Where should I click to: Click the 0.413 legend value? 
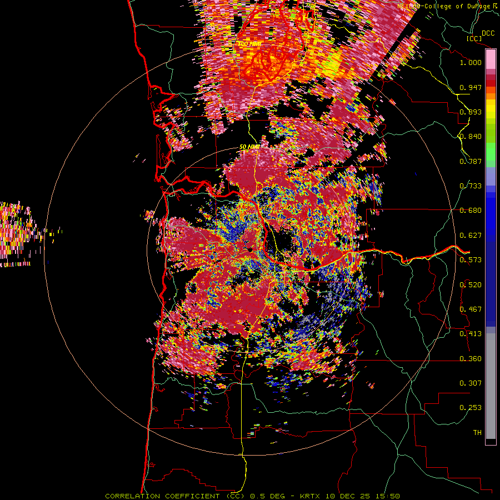coord(471,334)
